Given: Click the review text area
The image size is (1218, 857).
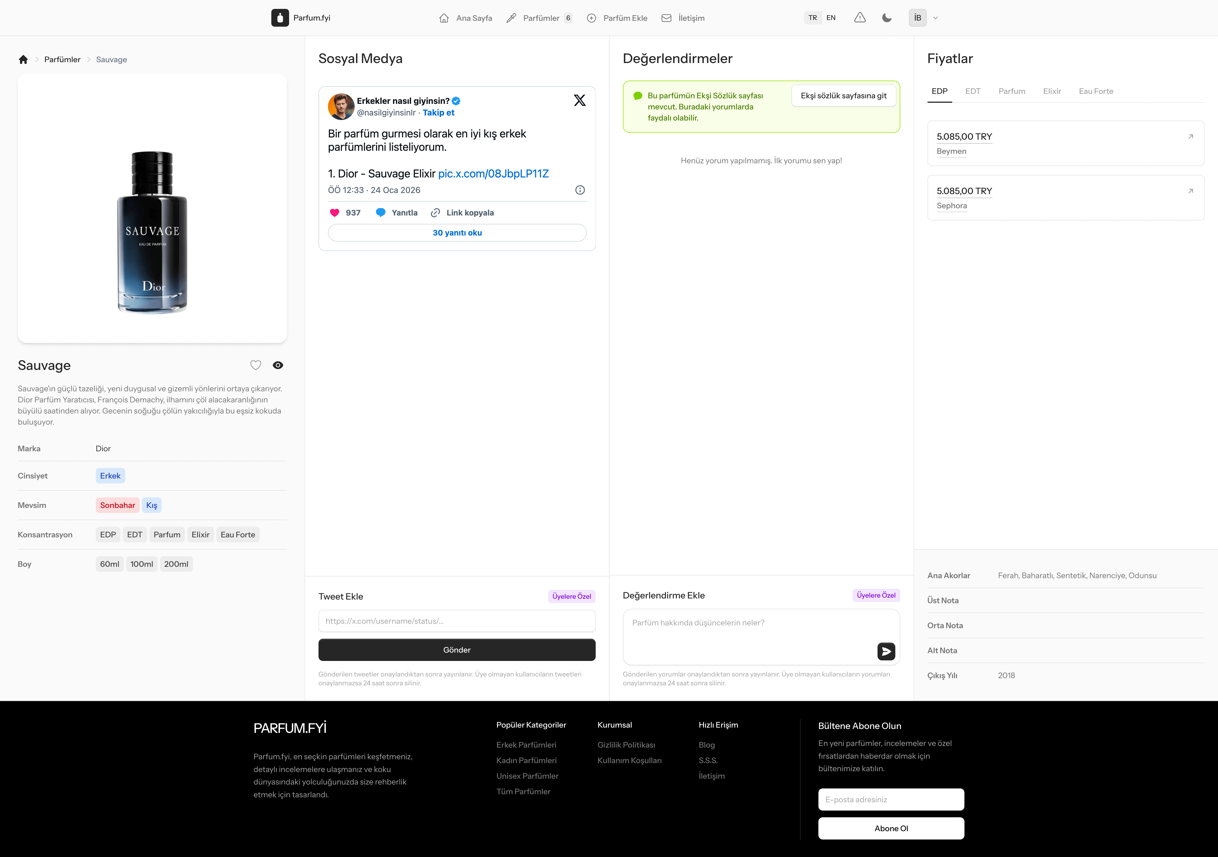Looking at the screenshot, I should point(761,637).
